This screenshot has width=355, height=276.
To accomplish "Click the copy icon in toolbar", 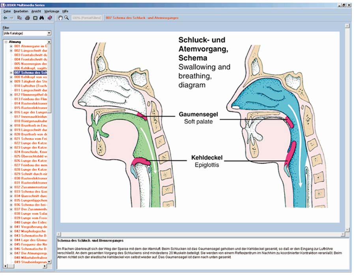I will [x=20, y=18].
